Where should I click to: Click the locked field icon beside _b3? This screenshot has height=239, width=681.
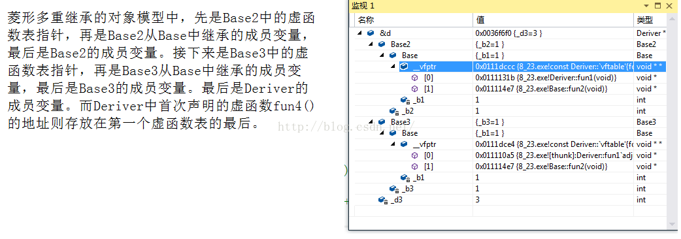tap(394, 189)
